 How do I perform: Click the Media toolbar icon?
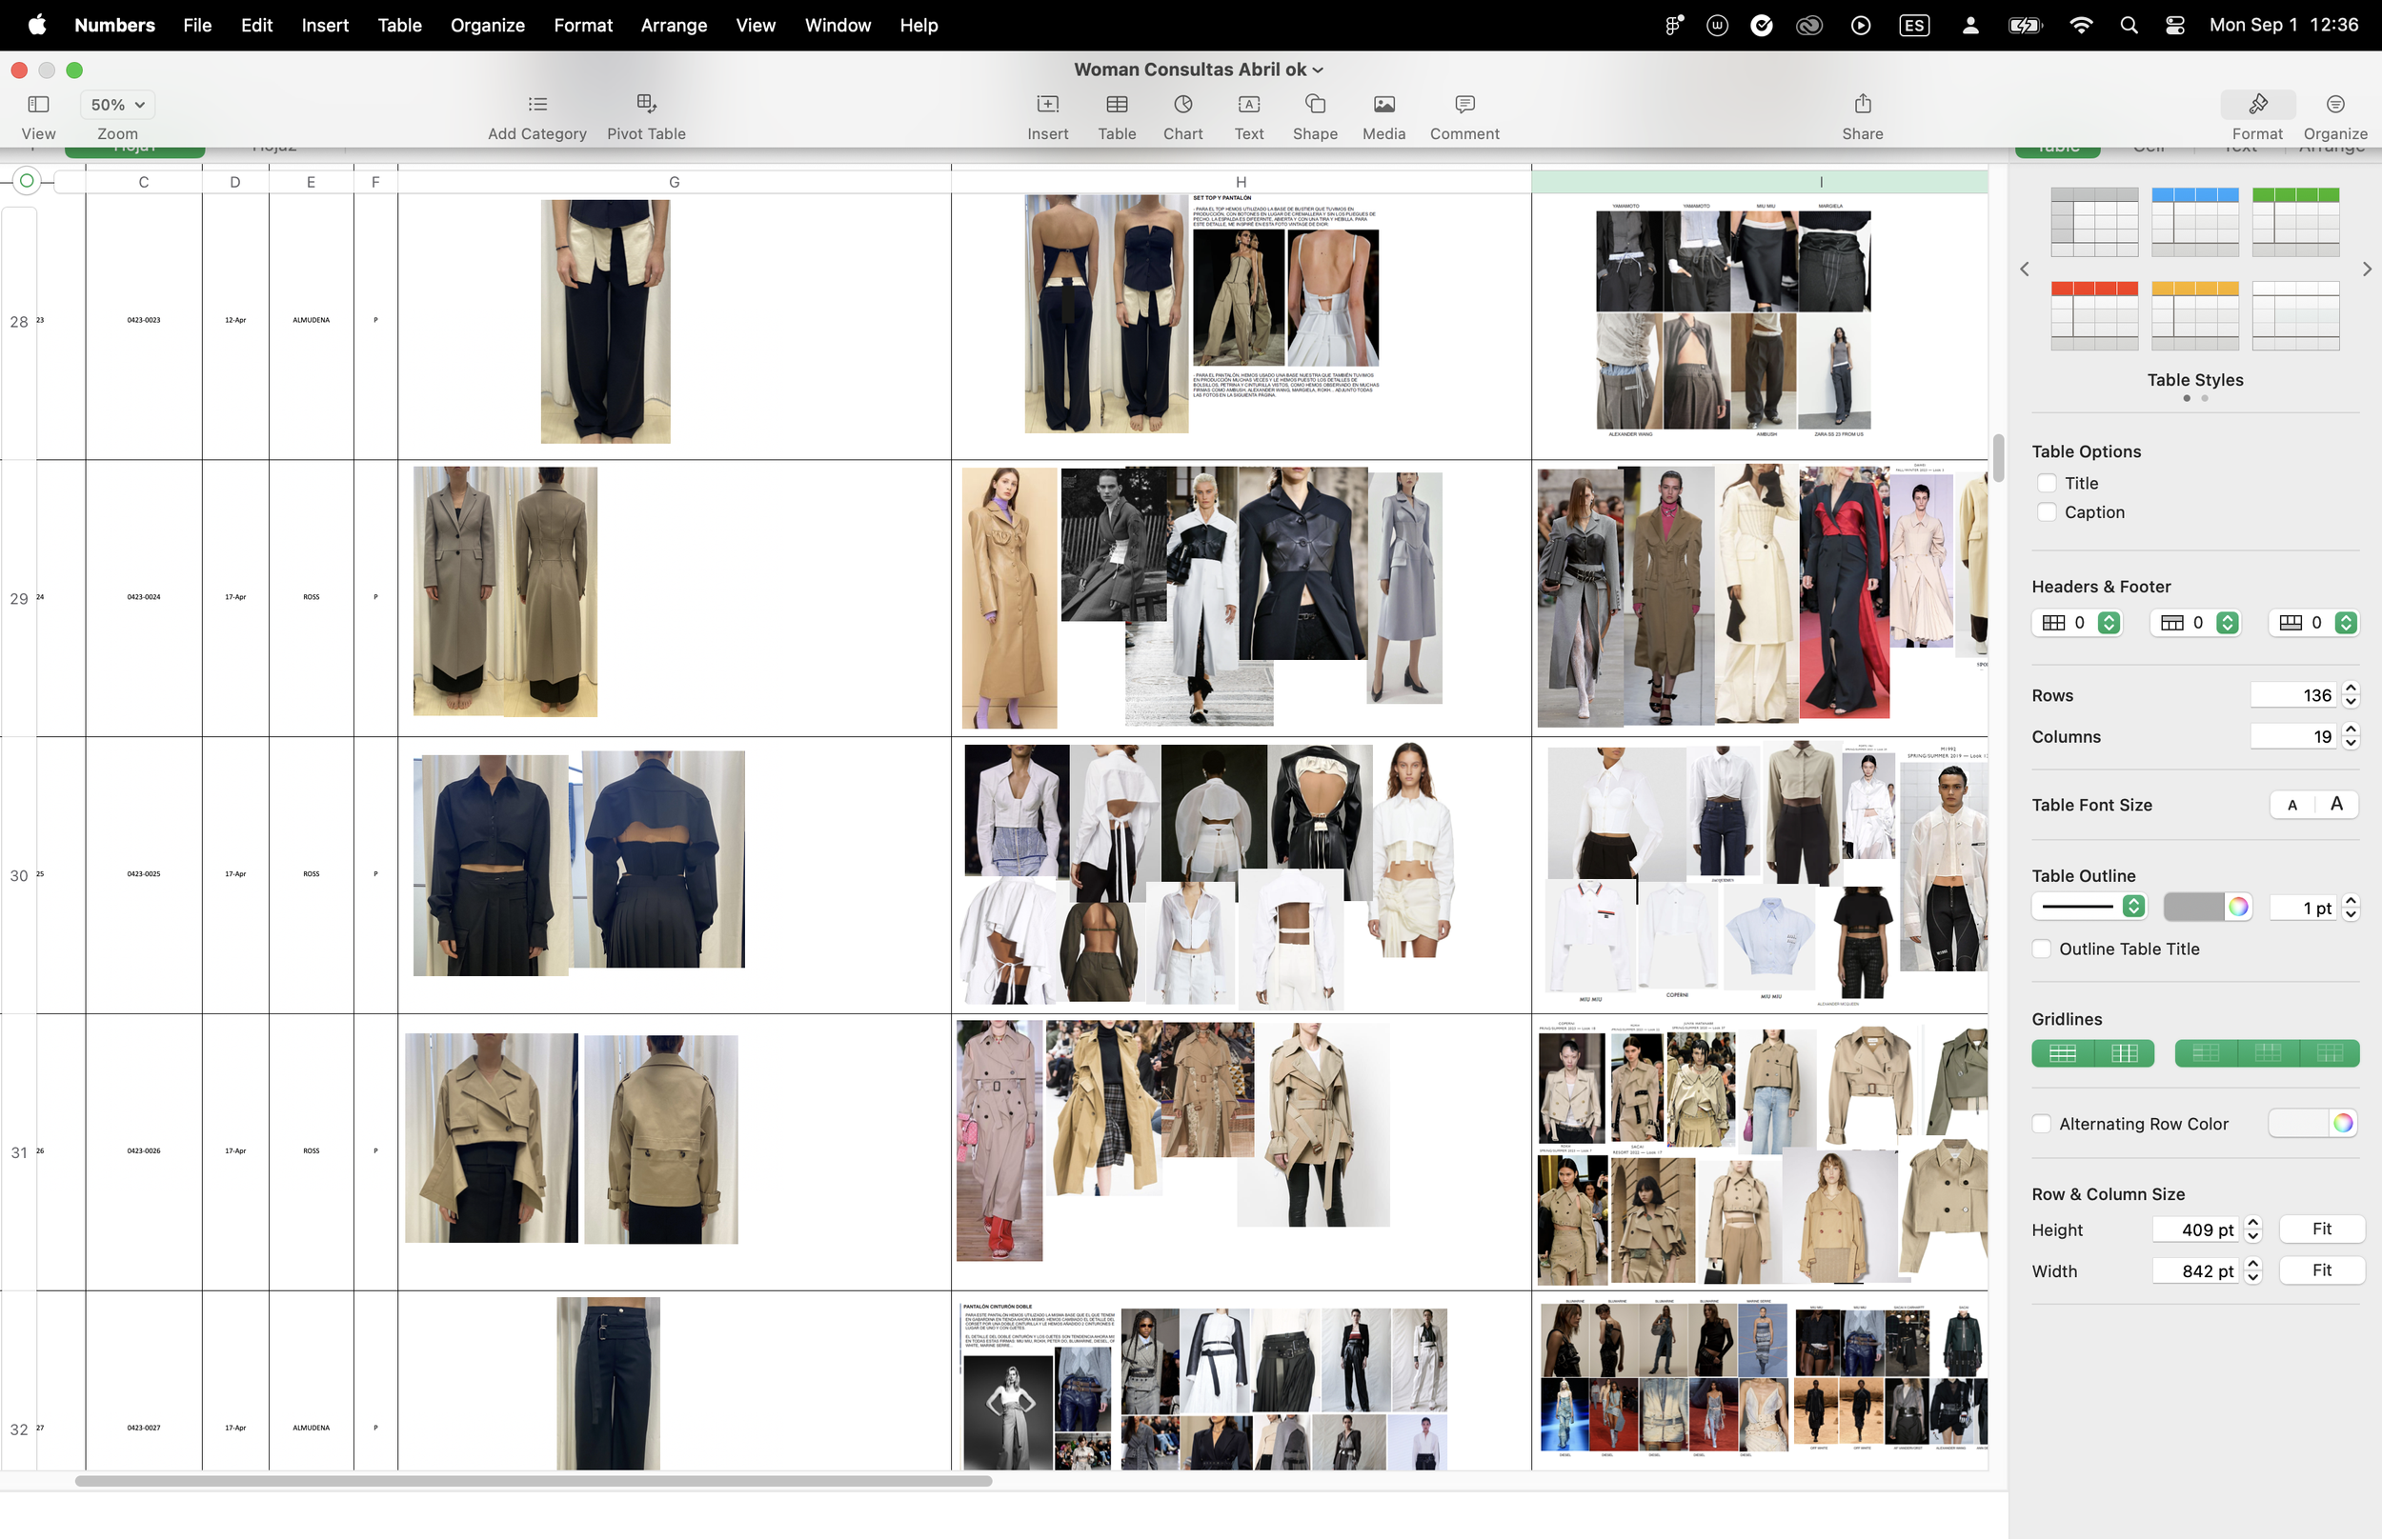click(1383, 104)
